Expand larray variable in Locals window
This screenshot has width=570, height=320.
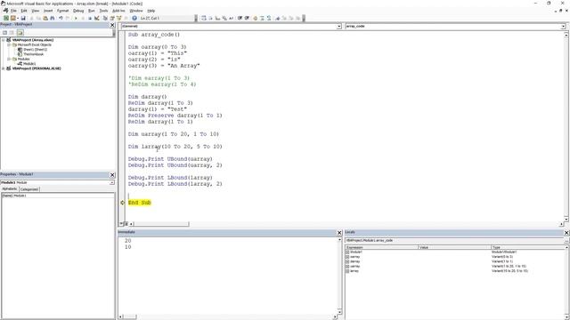[x=347, y=271]
